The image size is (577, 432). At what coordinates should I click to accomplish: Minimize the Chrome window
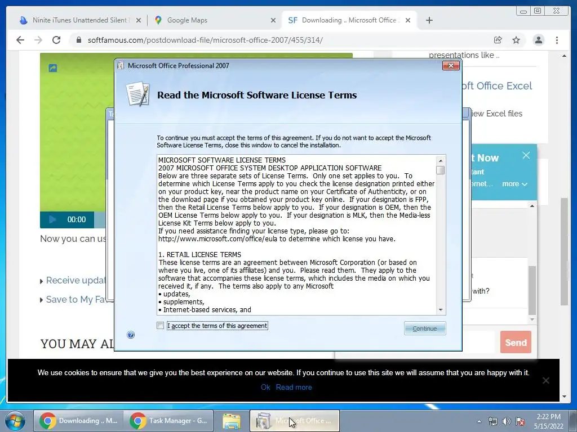(x=523, y=11)
